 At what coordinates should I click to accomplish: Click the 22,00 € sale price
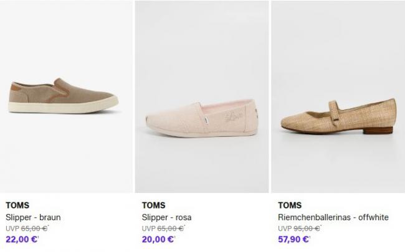[x=20, y=239]
